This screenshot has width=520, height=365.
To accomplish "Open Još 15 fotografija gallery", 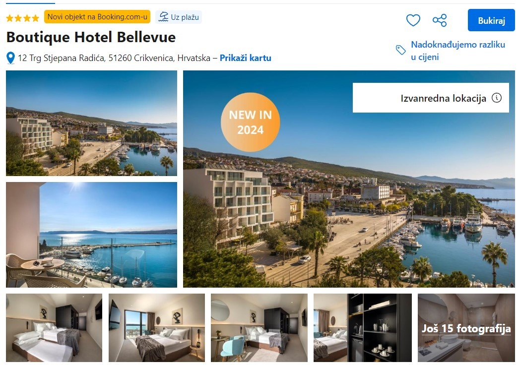I will pos(466,327).
